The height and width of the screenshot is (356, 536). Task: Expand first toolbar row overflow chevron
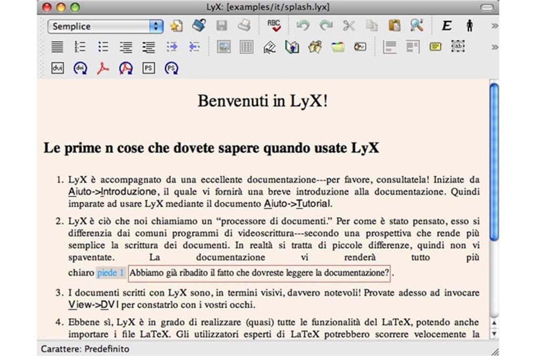(x=494, y=26)
